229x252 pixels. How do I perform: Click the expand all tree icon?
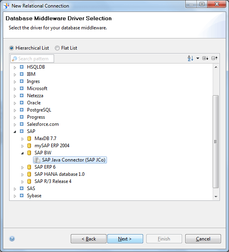(x=205, y=58)
